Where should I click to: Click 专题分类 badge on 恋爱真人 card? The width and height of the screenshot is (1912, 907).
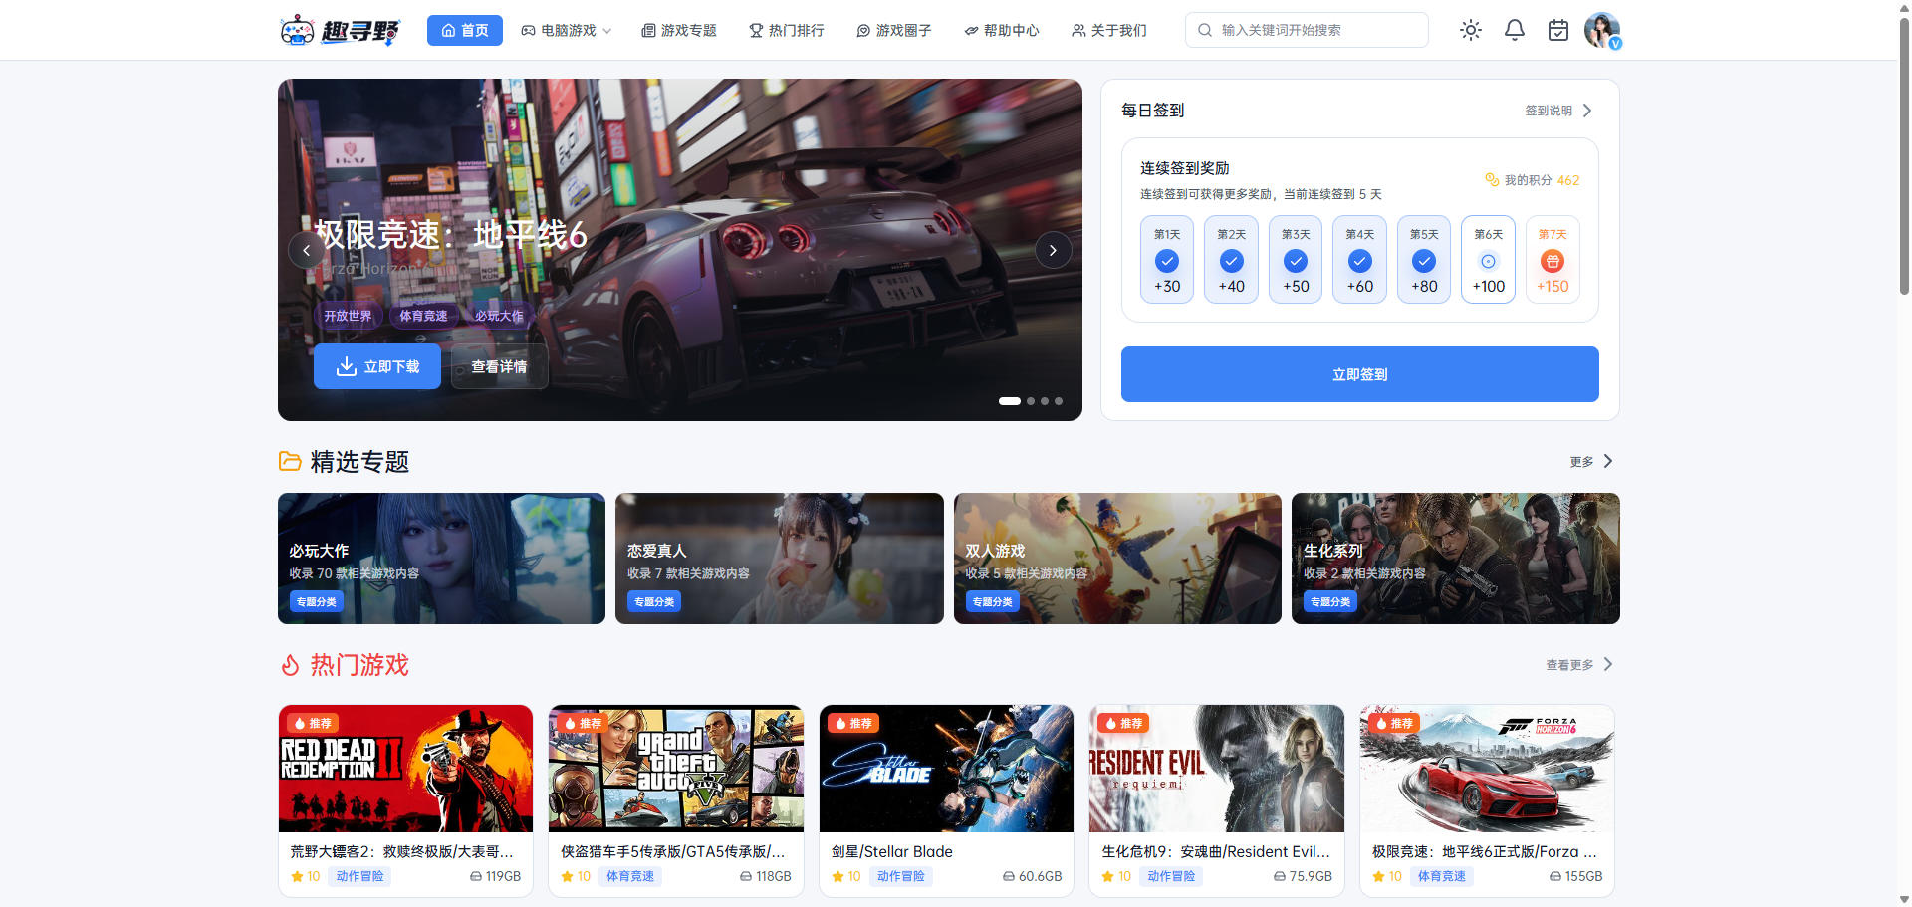point(654,601)
